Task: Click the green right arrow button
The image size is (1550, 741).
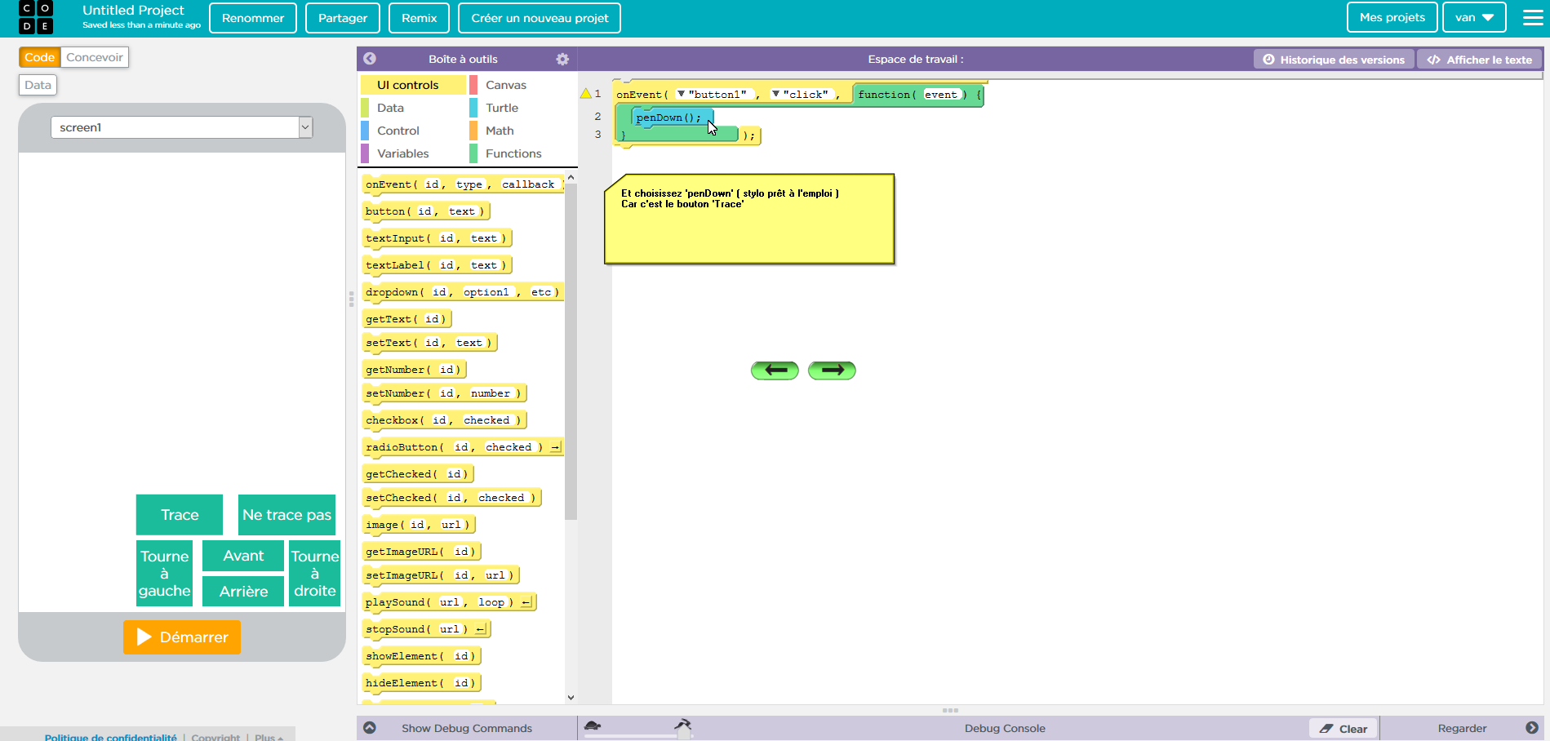Action: click(x=832, y=370)
